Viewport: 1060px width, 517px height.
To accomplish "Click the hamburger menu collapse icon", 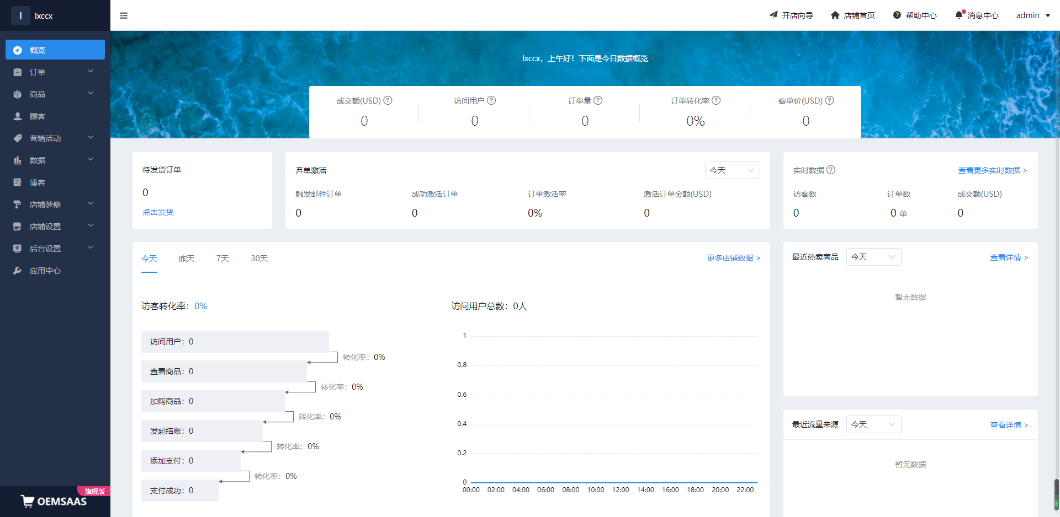I will (x=124, y=15).
